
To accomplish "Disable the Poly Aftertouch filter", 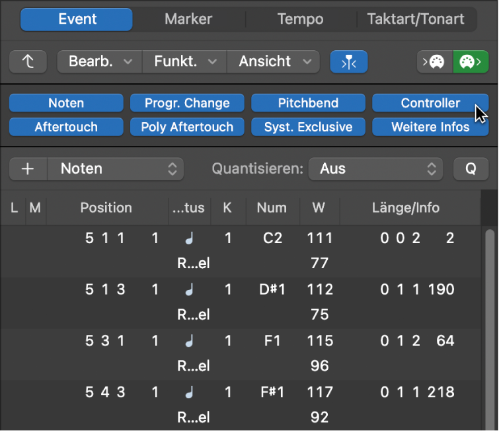I will (187, 127).
